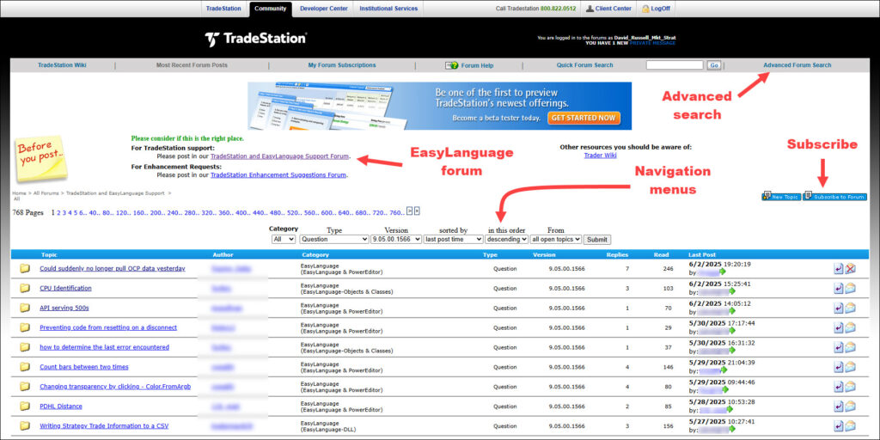Read the new PRIVATE MESSAGE link

(653, 43)
